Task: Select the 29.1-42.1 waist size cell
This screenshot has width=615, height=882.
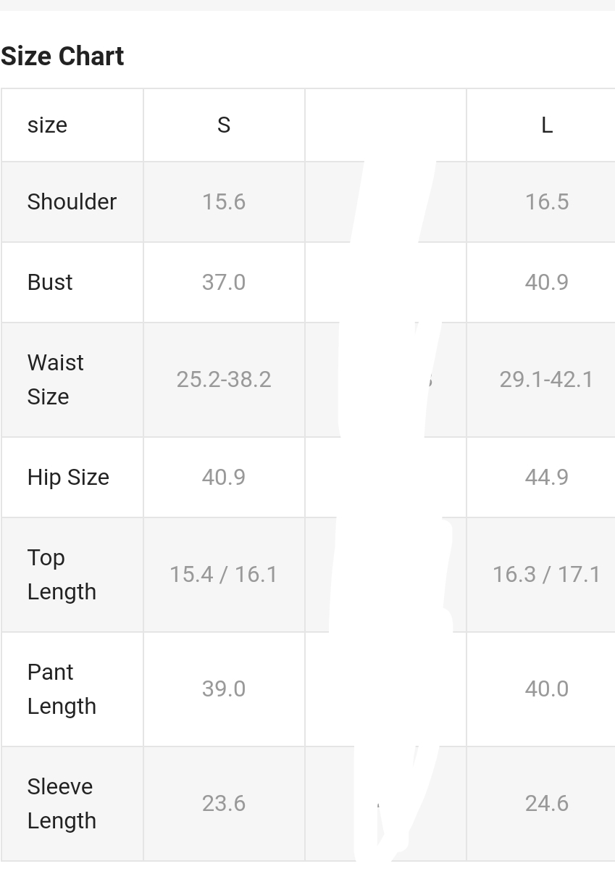Action: pyautogui.click(x=546, y=379)
